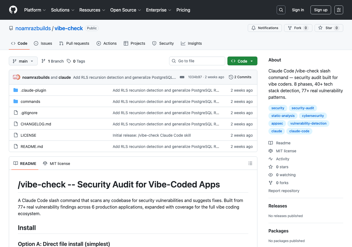Open the Open Source header menu
The image size is (352, 247).
(125, 10)
